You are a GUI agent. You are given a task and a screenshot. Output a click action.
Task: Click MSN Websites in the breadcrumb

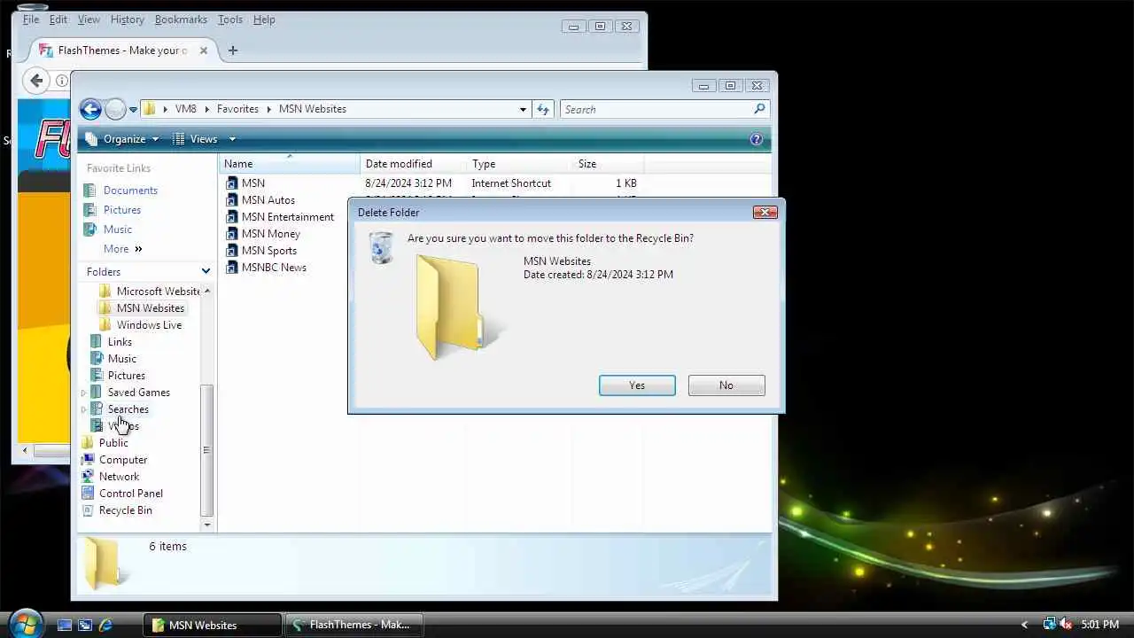pyautogui.click(x=313, y=109)
